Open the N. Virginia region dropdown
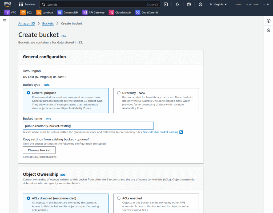The image size is (273, 213). point(218,5)
